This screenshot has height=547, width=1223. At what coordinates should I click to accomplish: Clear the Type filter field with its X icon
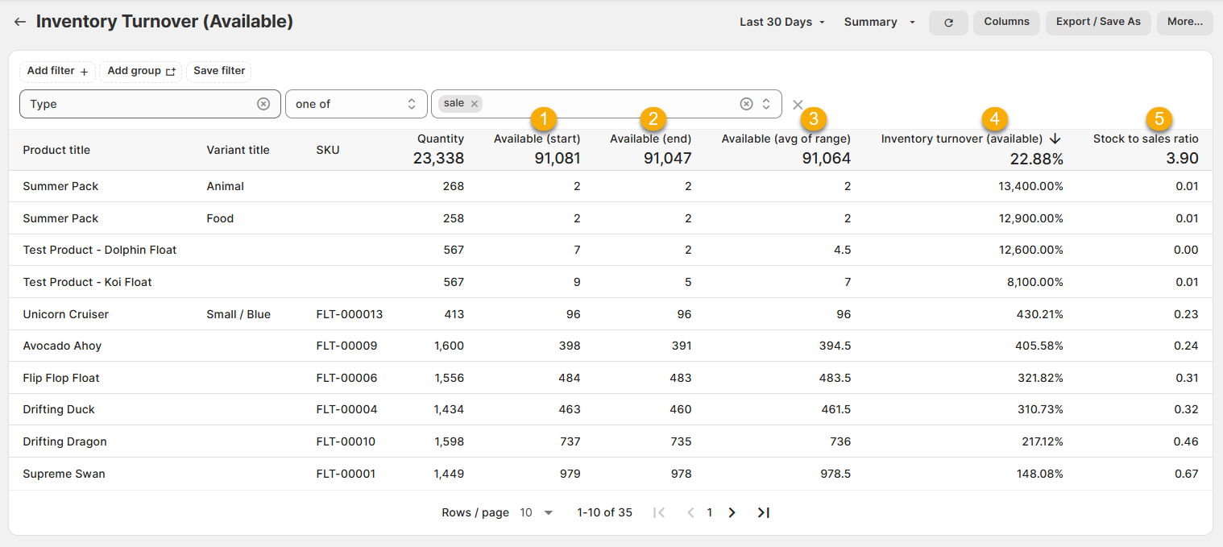pos(263,104)
